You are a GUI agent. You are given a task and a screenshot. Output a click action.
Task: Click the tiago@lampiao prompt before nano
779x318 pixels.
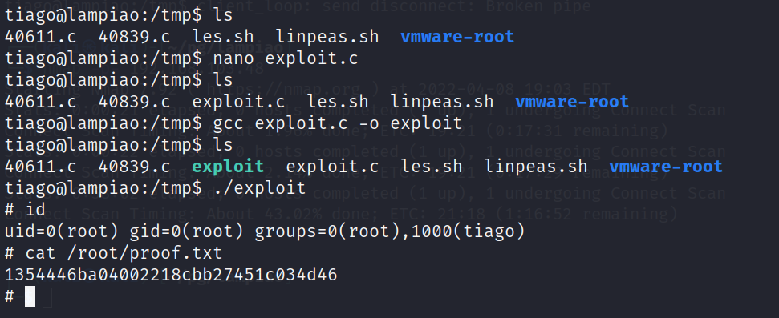(x=103, y=58)
